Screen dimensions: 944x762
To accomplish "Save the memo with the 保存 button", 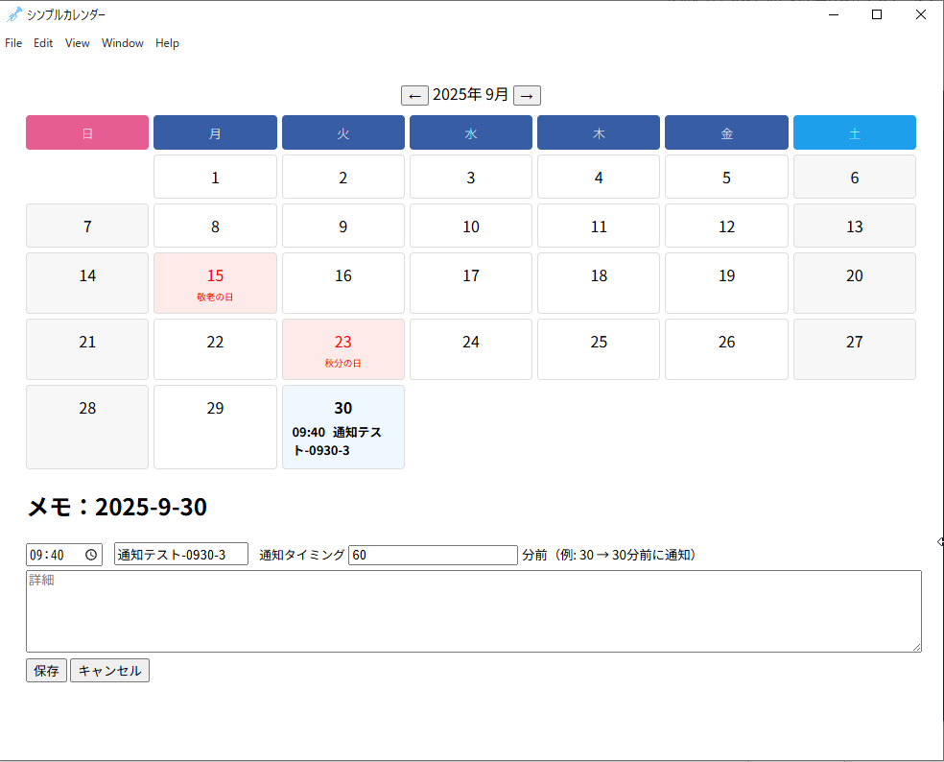I will (x=46, y=670).
